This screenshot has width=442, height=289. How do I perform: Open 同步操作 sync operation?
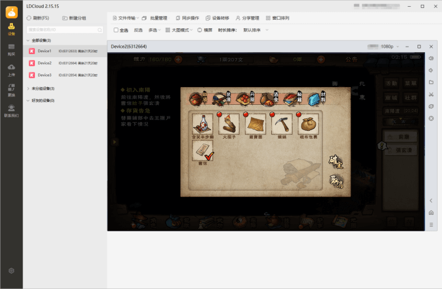pyautogui.click(x=187, y=18)
